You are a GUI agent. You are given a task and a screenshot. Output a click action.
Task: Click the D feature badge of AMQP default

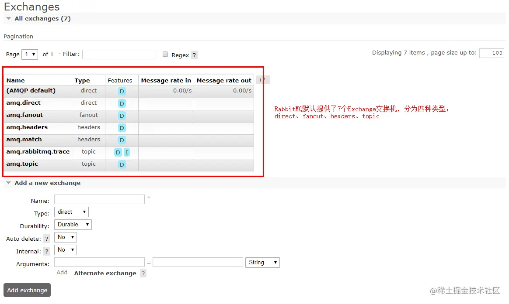(122, 91)
